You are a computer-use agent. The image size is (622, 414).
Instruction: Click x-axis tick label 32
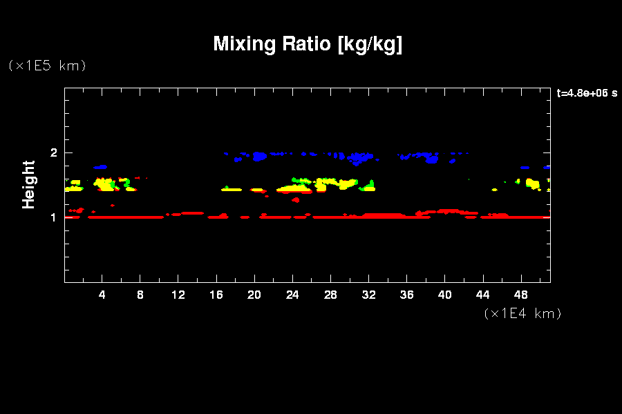[368, 295]
